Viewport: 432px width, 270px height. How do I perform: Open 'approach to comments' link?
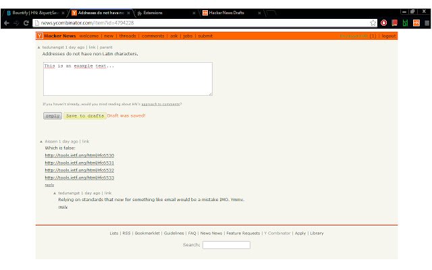[161, 104]
